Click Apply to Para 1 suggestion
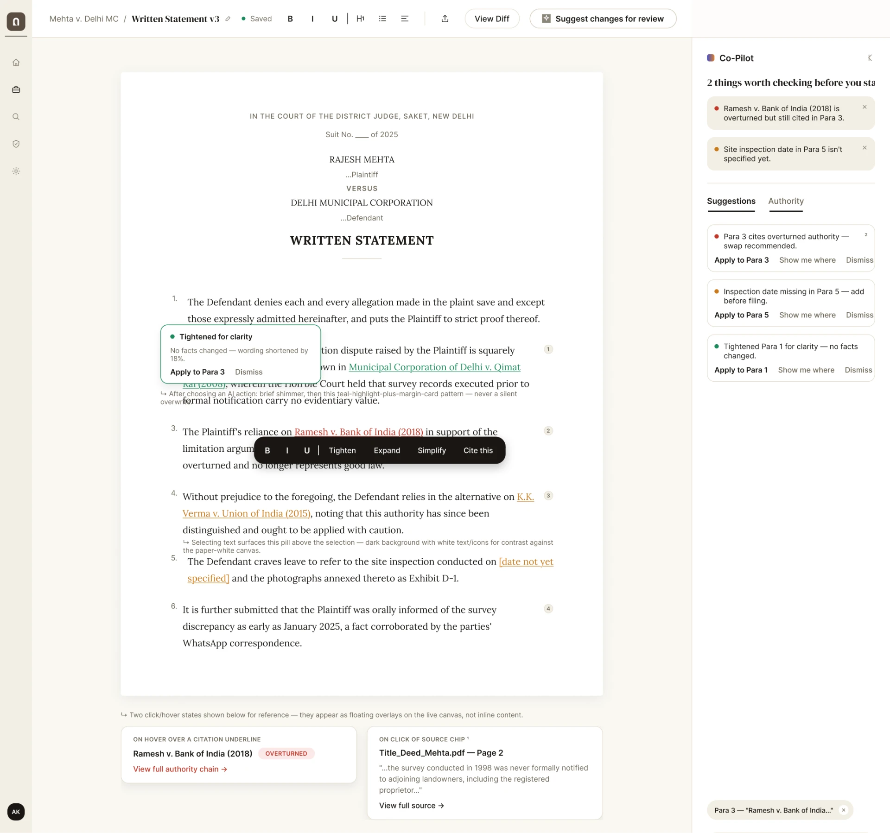 click(x=741, y=370)
